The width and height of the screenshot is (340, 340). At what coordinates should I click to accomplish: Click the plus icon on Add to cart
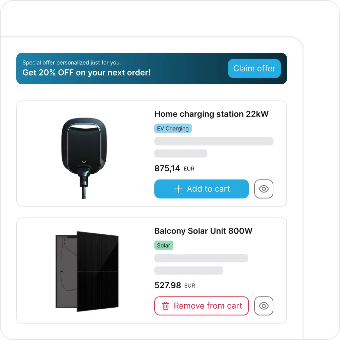tap(178, 189)
